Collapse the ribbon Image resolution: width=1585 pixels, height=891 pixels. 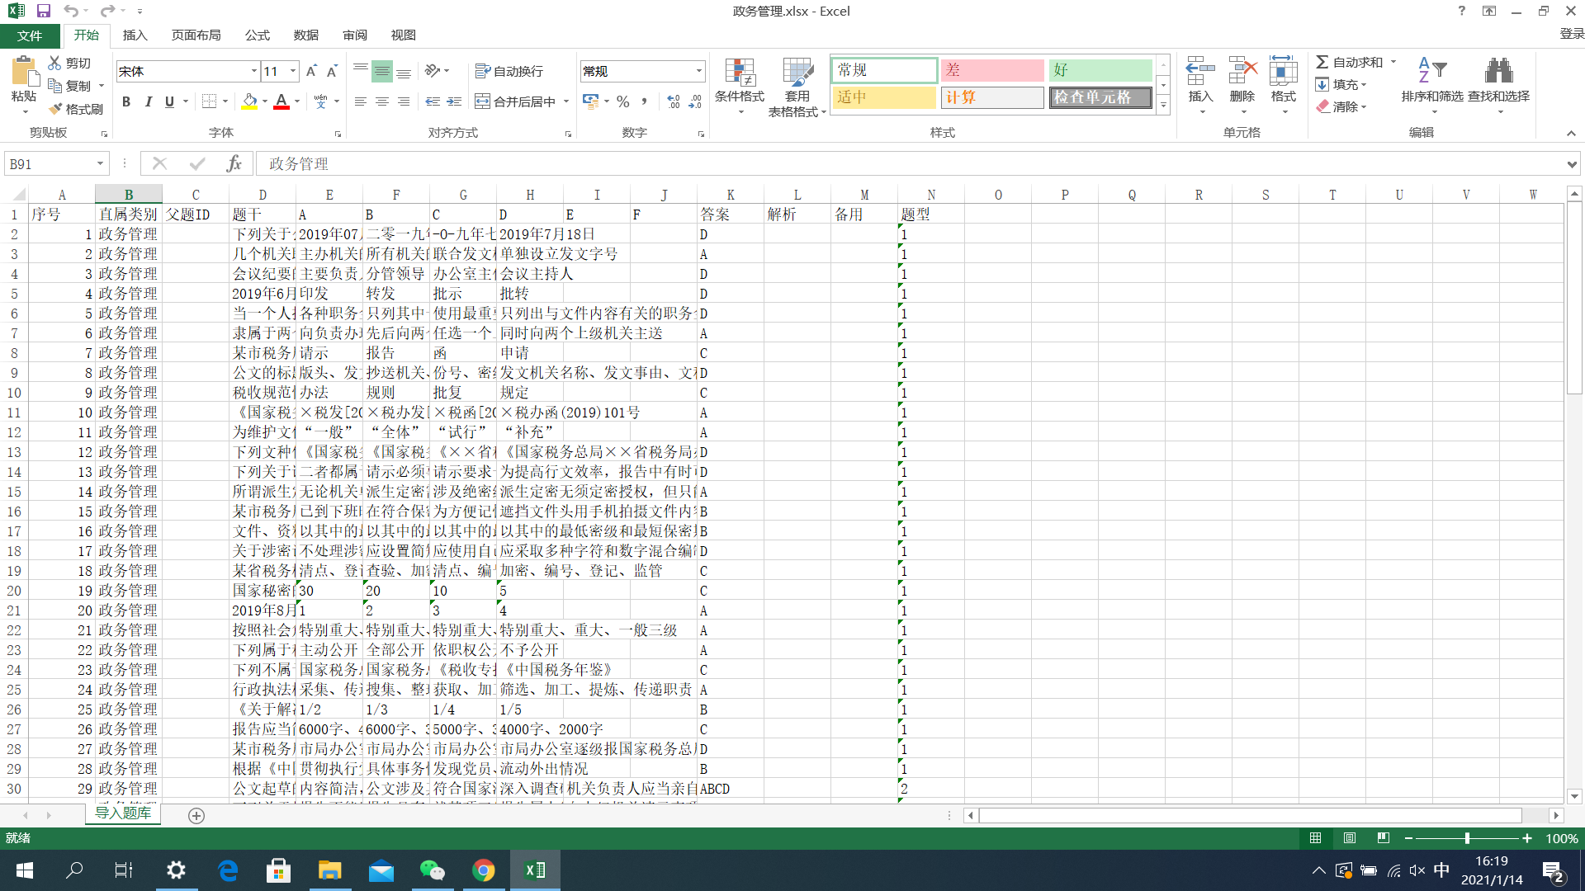coord(1571,133)
